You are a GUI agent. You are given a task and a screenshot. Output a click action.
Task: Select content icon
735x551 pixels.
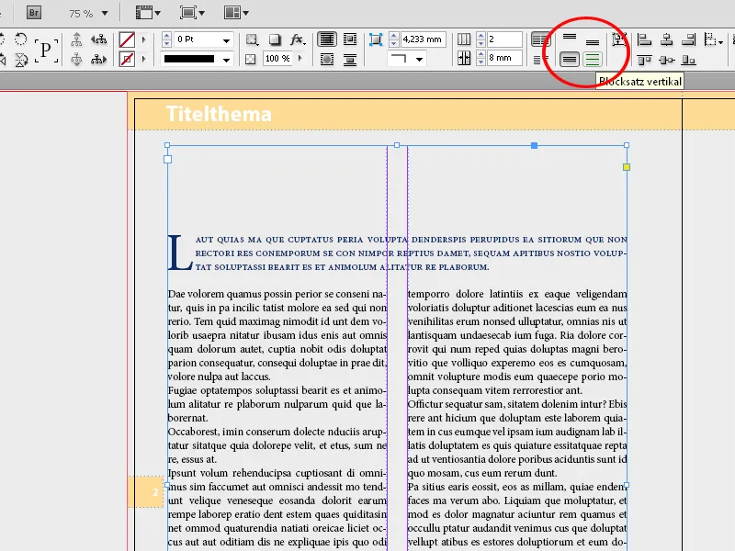pos(76,59)
